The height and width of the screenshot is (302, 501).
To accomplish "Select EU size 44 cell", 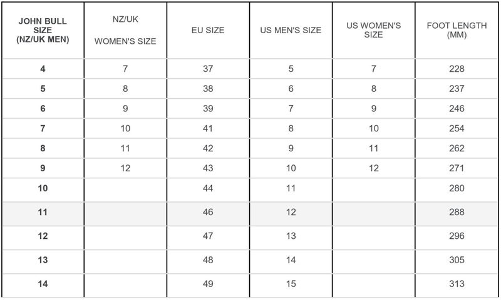I will (x=208, y=188).
